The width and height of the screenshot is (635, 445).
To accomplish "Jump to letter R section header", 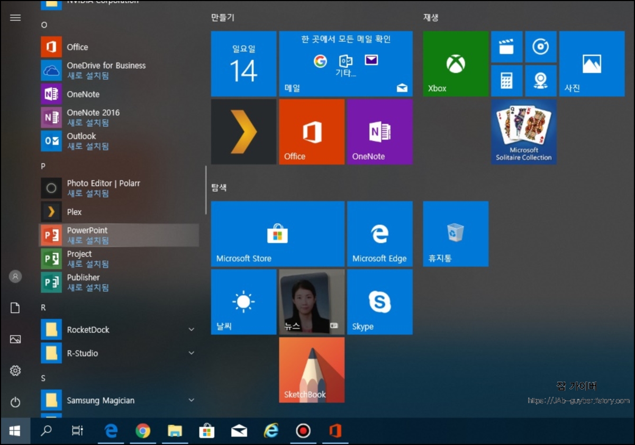I will point(43,307).
